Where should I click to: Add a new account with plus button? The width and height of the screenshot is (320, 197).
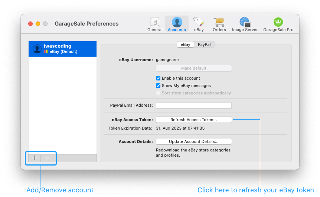tap(35, 158)
